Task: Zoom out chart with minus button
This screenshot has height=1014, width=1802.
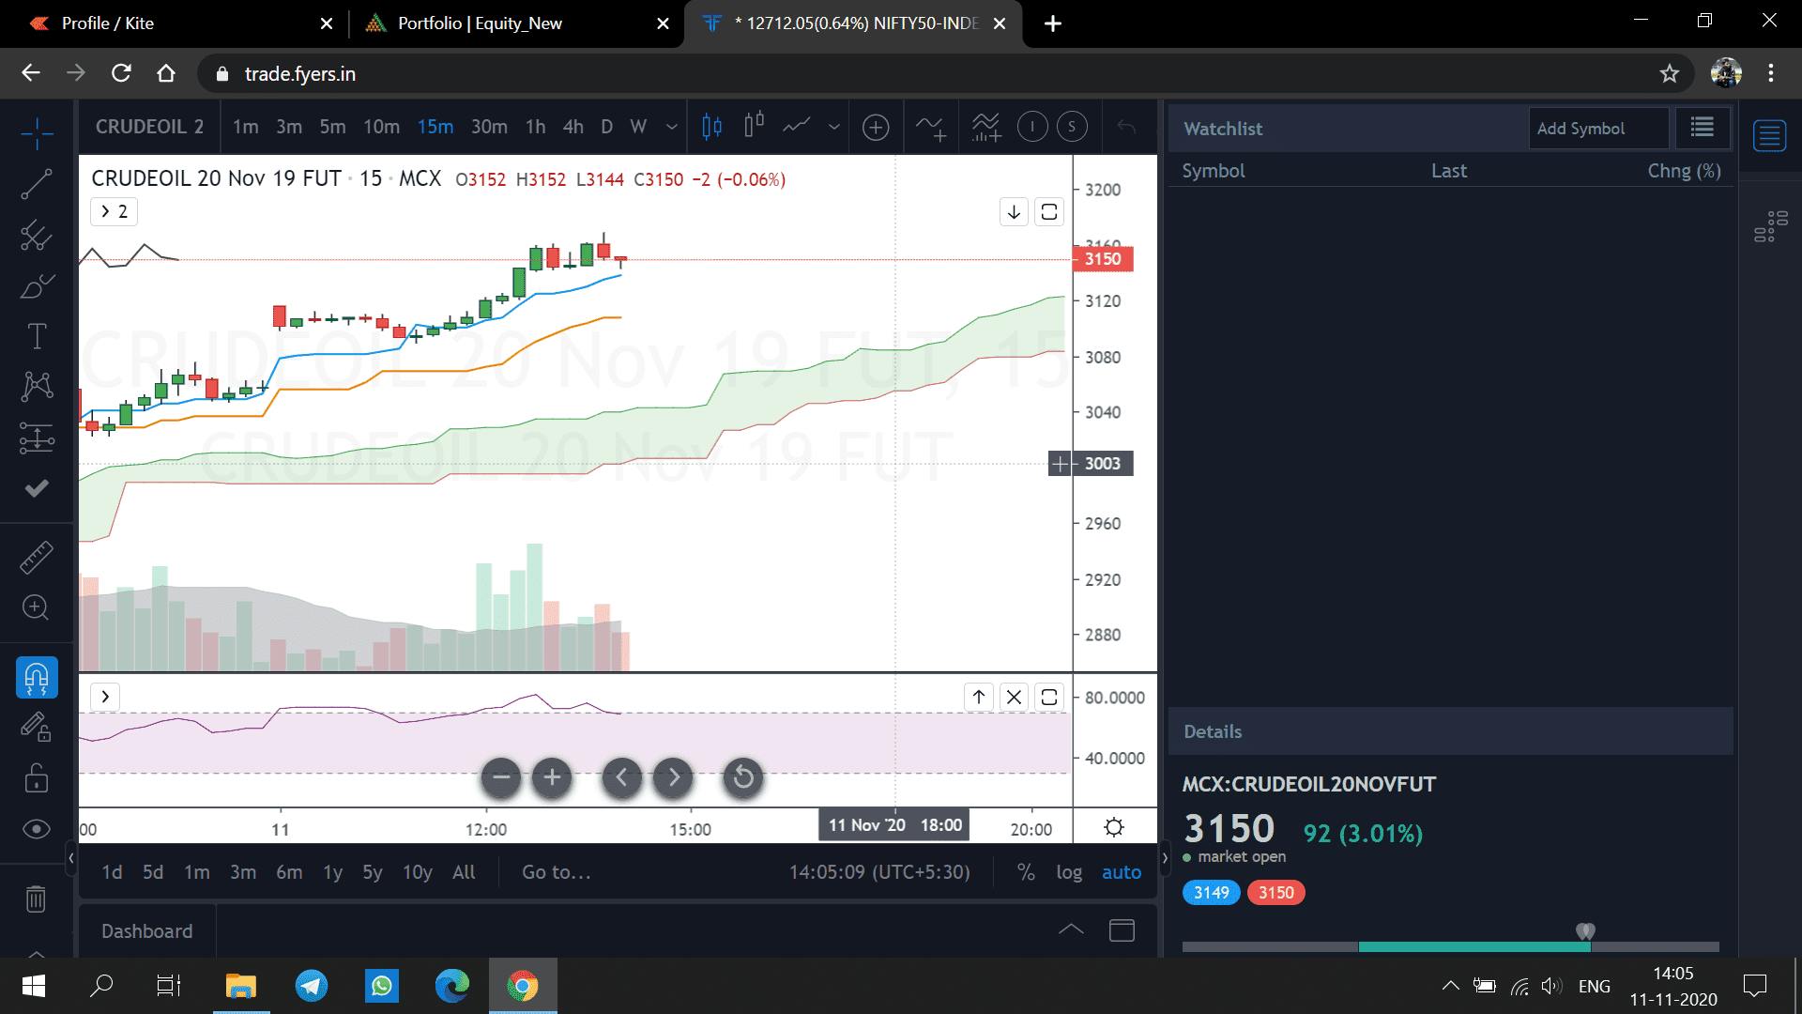Action: click(x=501, y=777)
